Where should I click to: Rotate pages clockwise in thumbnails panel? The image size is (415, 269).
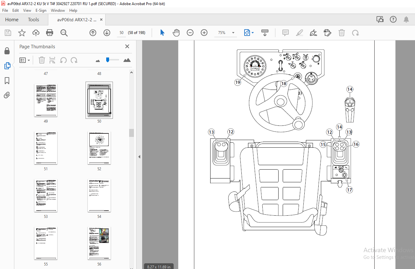point(74,60)
